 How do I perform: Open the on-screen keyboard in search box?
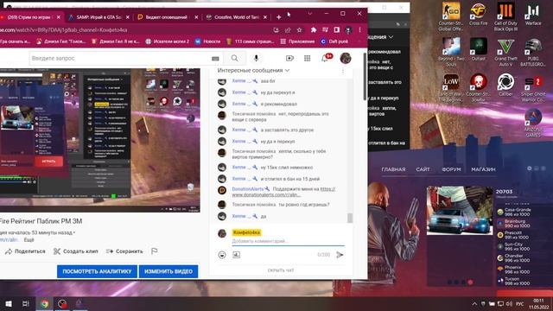(x=215, y=59)
